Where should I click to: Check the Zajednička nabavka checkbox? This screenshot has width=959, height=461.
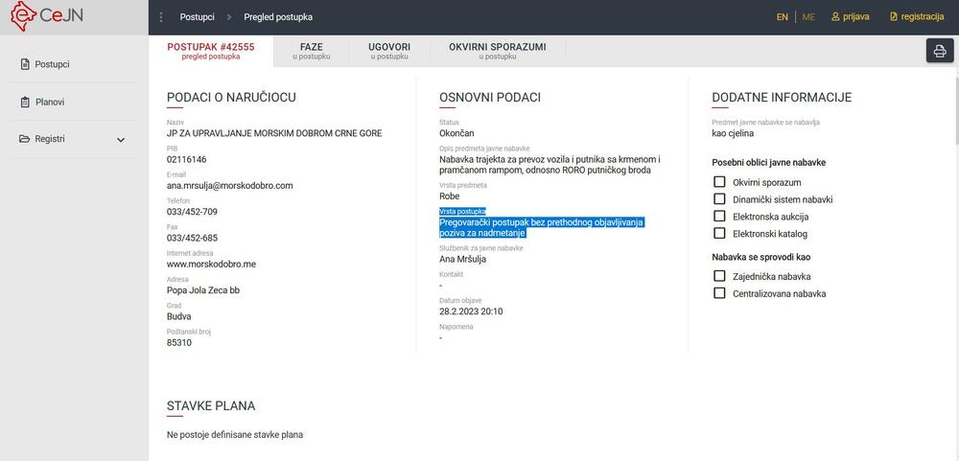(x=719, y=276)
